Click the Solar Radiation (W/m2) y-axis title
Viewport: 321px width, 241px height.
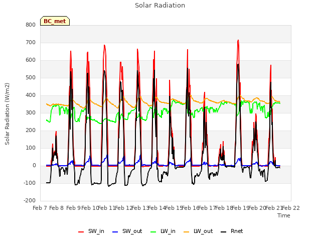click(7, 114)
